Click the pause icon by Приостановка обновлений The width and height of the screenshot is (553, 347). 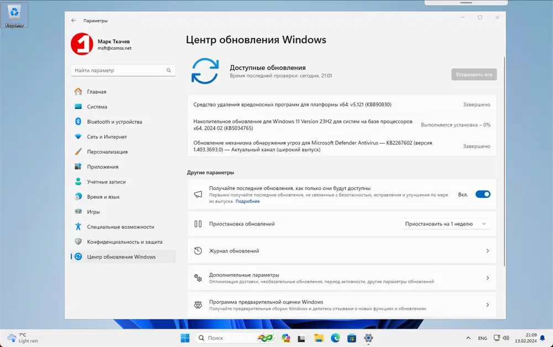[x=198, y=224]
